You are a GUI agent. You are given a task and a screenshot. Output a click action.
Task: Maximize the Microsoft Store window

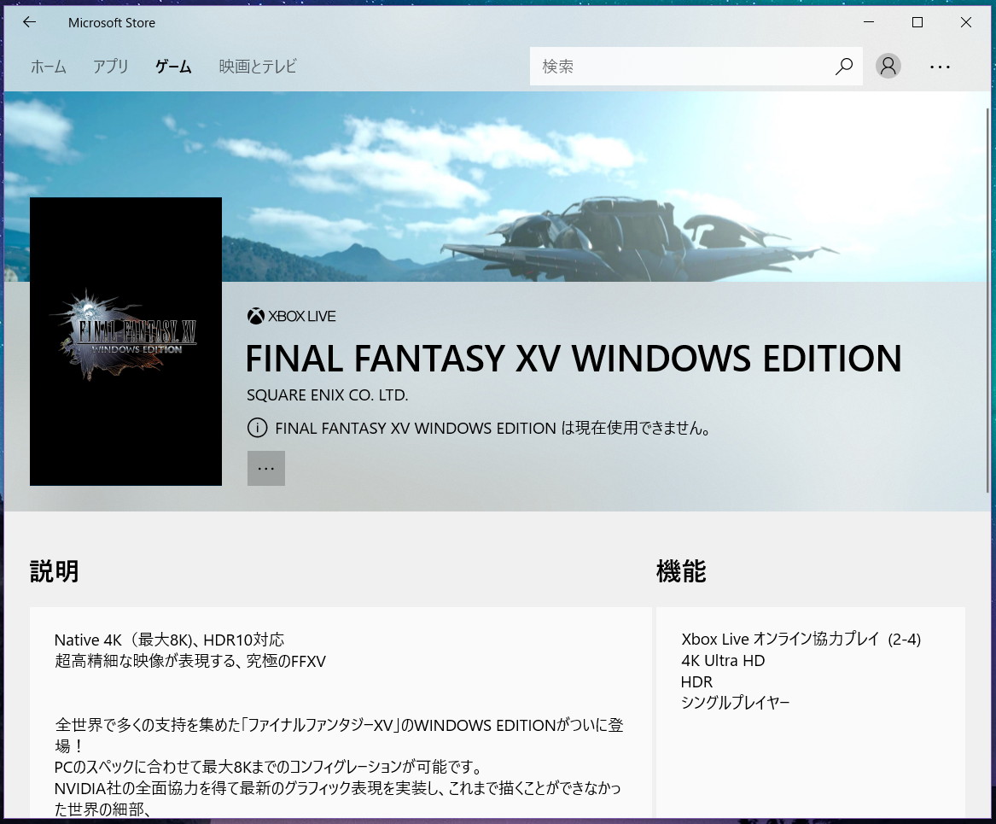(x=917, y=22)
